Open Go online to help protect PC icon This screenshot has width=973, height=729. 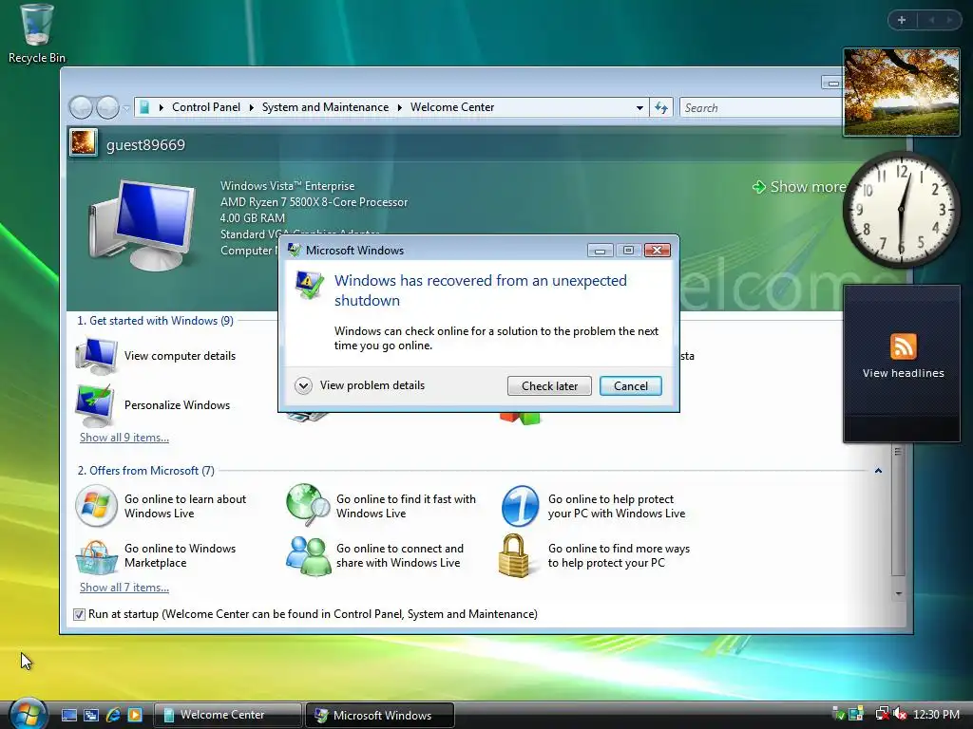[520, 506]
